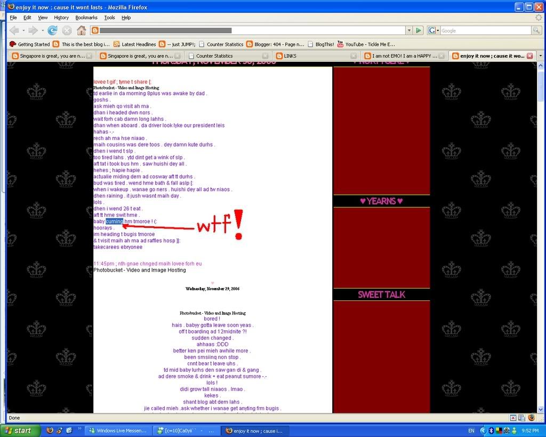Click the green Go arrow button
This screenshot has width=546, height=437.
point(419,30)
